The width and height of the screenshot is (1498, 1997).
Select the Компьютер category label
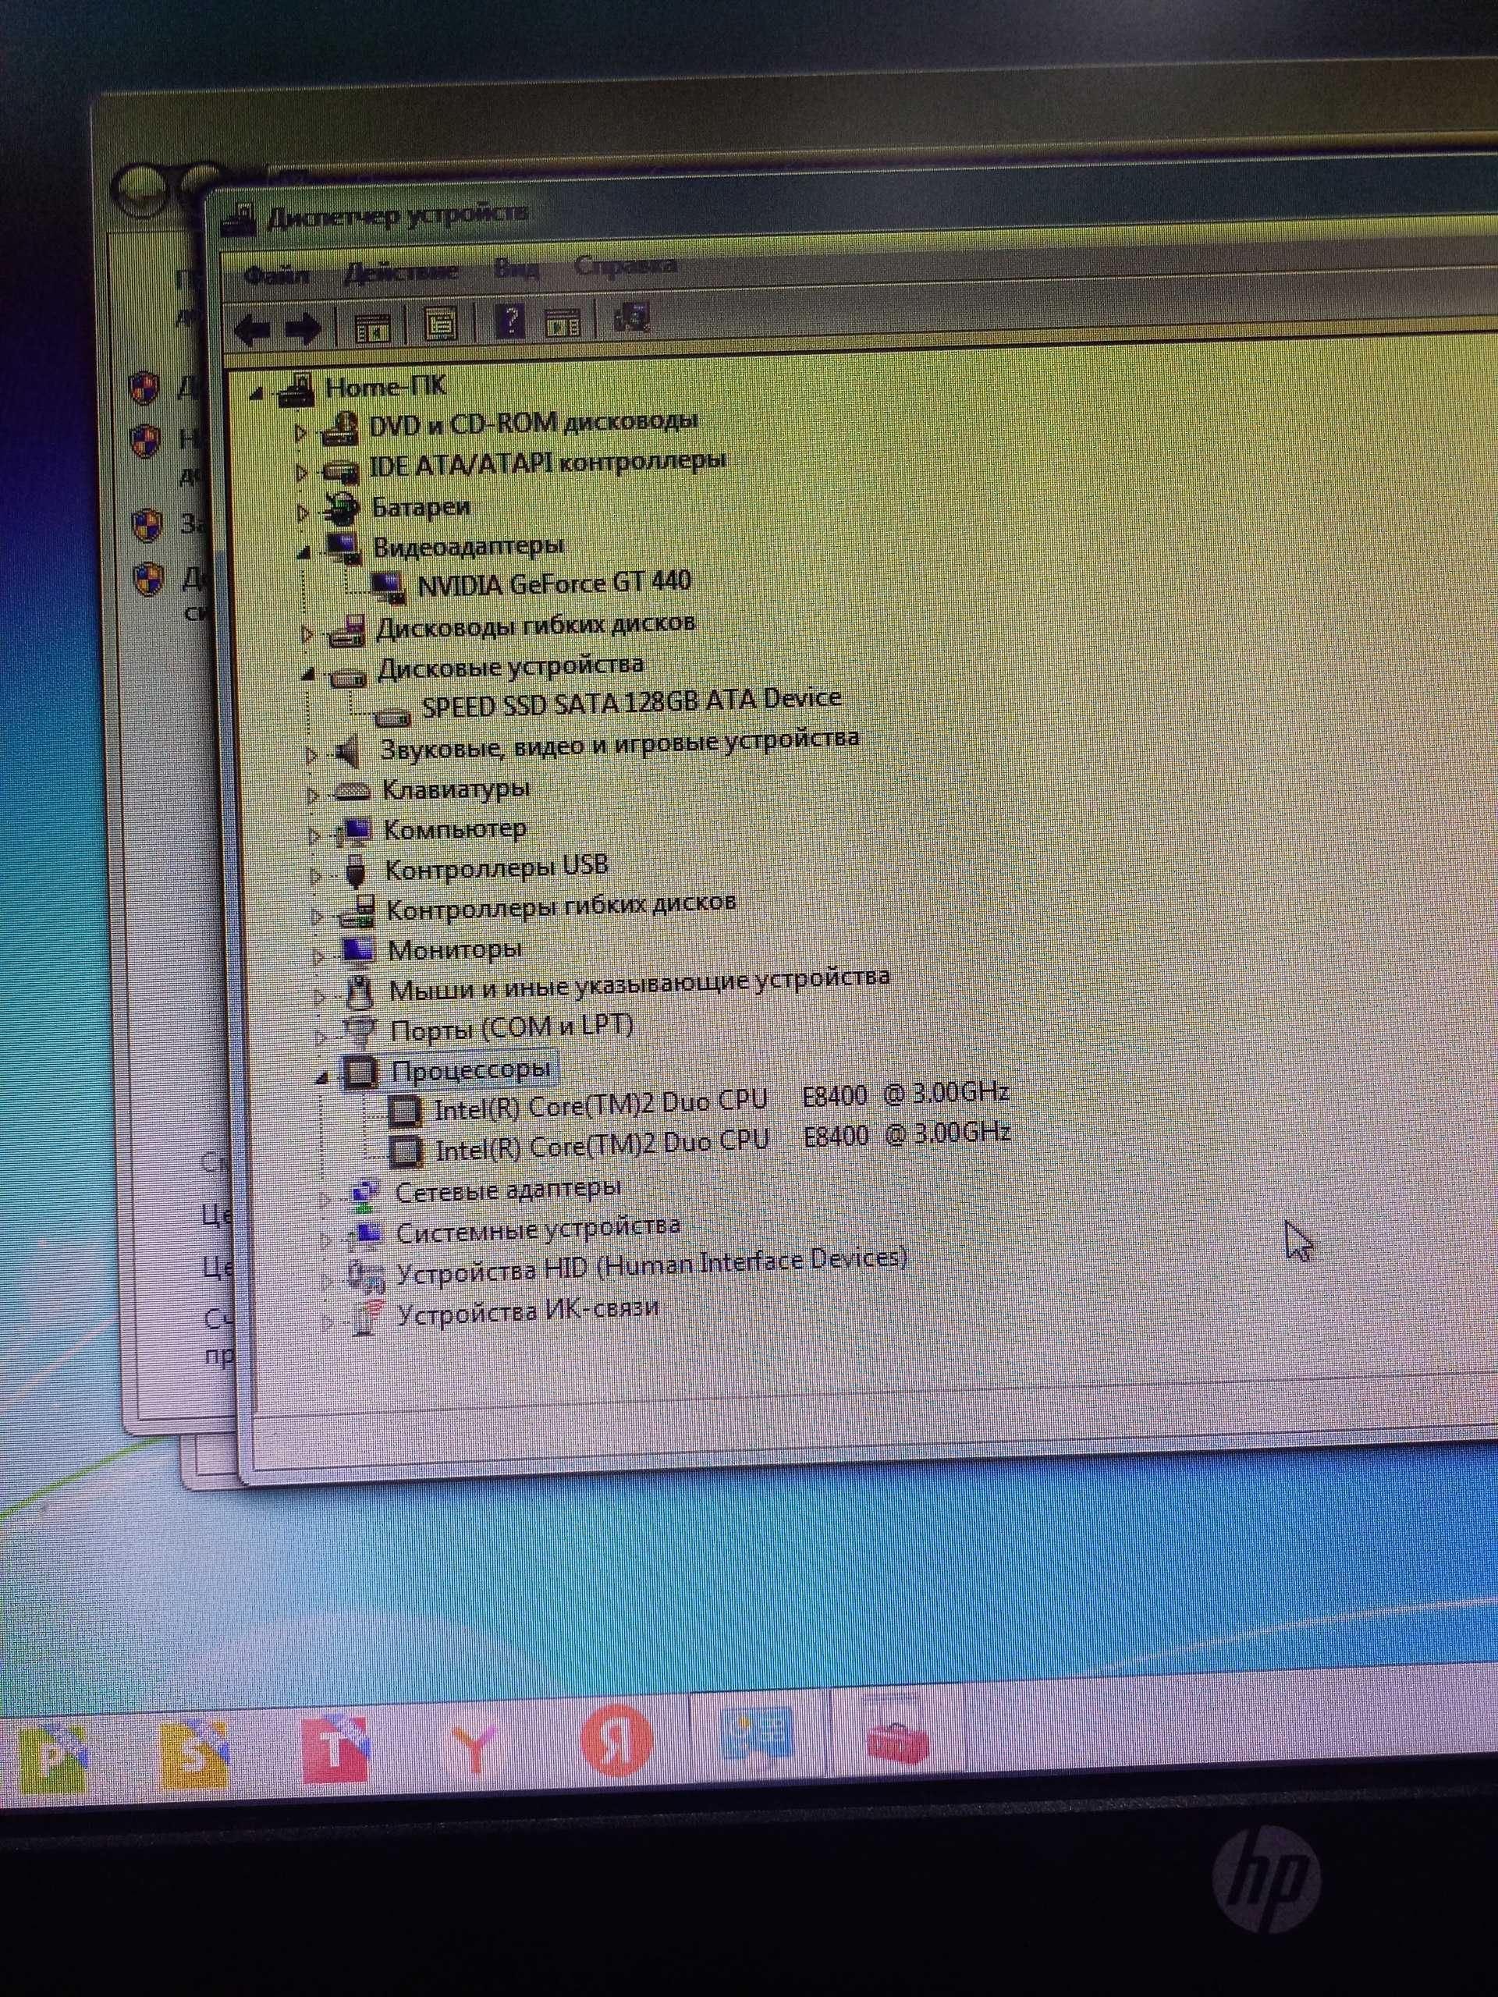[x=455, y=828]
